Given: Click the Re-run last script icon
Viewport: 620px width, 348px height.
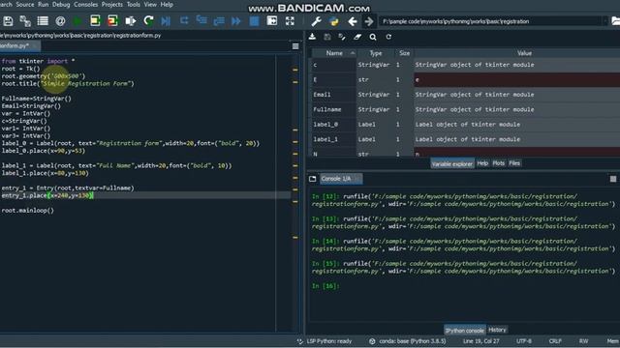Looking at the screenshot, I should click(148, 21).
